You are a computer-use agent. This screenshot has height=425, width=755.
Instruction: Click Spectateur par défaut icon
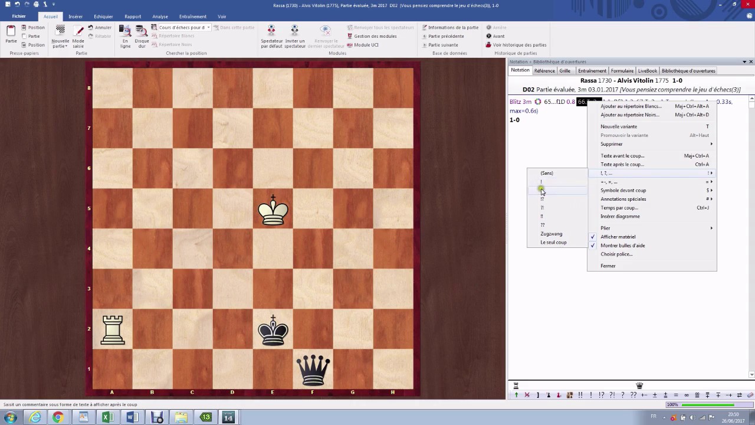click(271, 30)
